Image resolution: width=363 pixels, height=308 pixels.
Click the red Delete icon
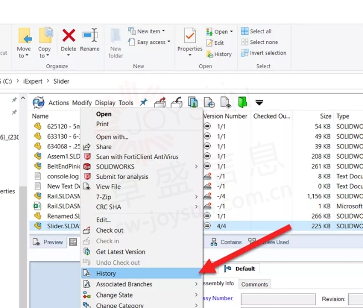(x=69, y=35)
